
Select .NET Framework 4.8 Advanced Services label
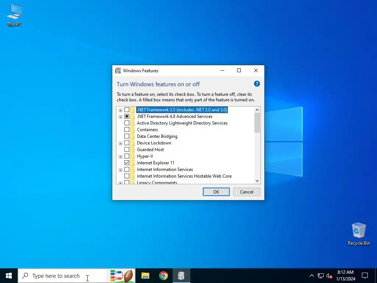pyautogui.click(x=175, y=116)
